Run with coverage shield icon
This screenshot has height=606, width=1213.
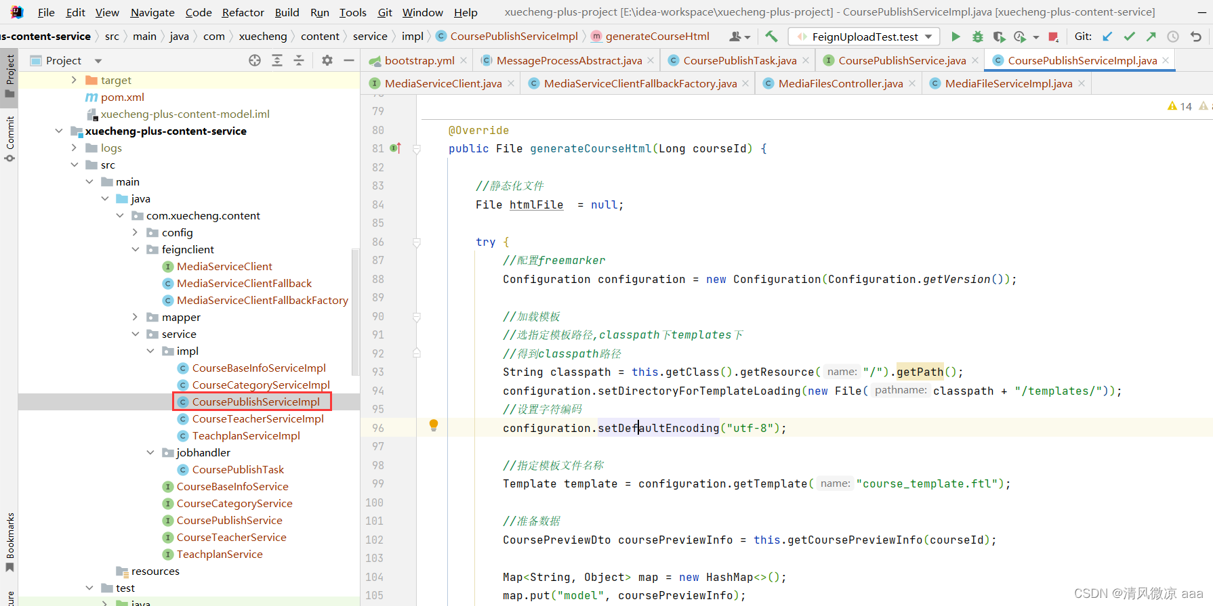(999, 37)
